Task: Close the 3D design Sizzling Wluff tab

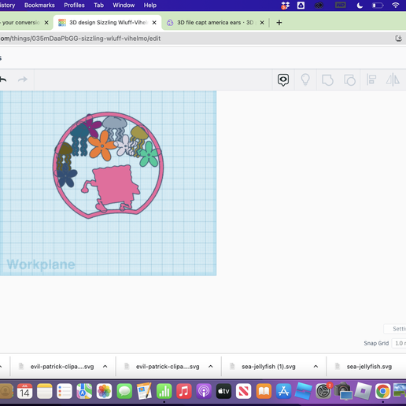Action: pos(154,23)
